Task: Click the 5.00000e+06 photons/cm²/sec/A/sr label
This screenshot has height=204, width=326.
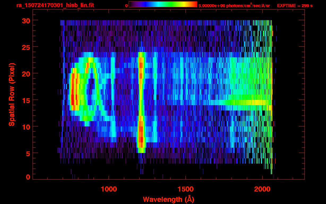Action: (x=234, y=5)
